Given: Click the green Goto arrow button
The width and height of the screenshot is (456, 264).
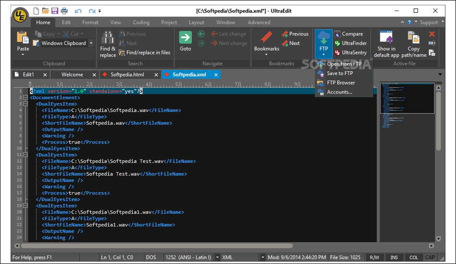Looking at the screenshot, I should [185, 38].
